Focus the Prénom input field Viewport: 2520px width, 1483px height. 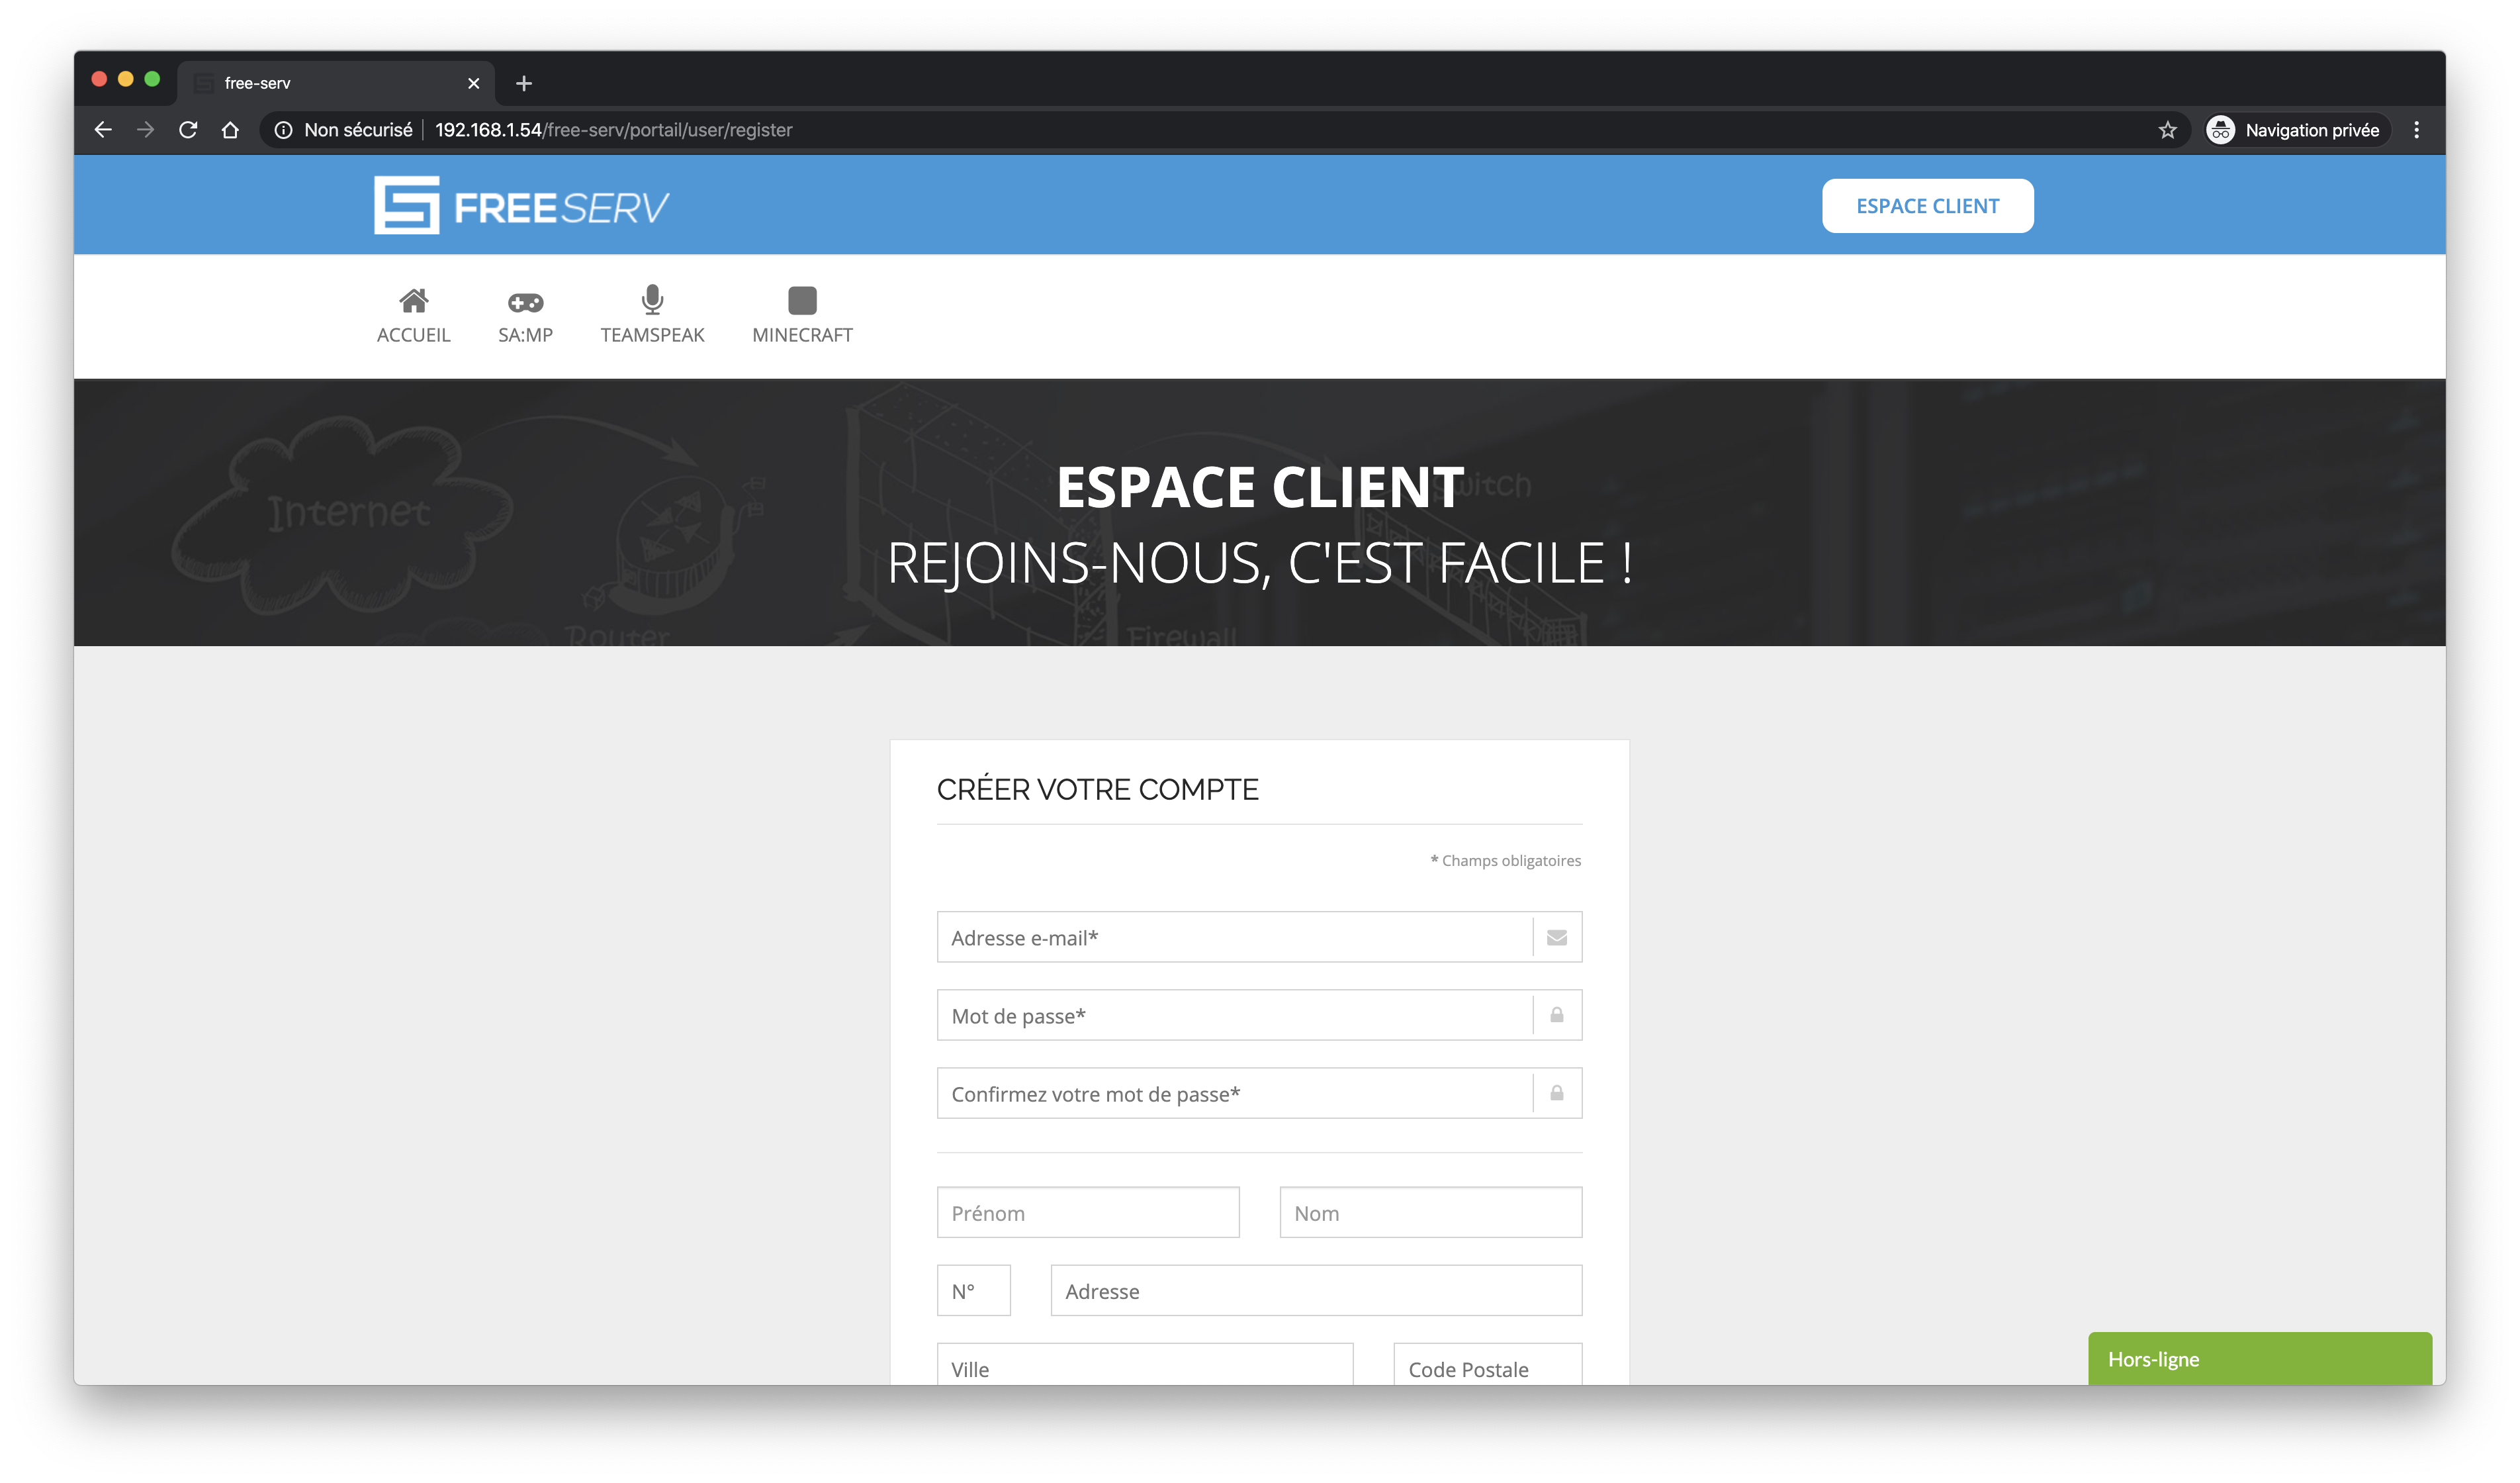pyautogui.click(x=1087, y=1213)
